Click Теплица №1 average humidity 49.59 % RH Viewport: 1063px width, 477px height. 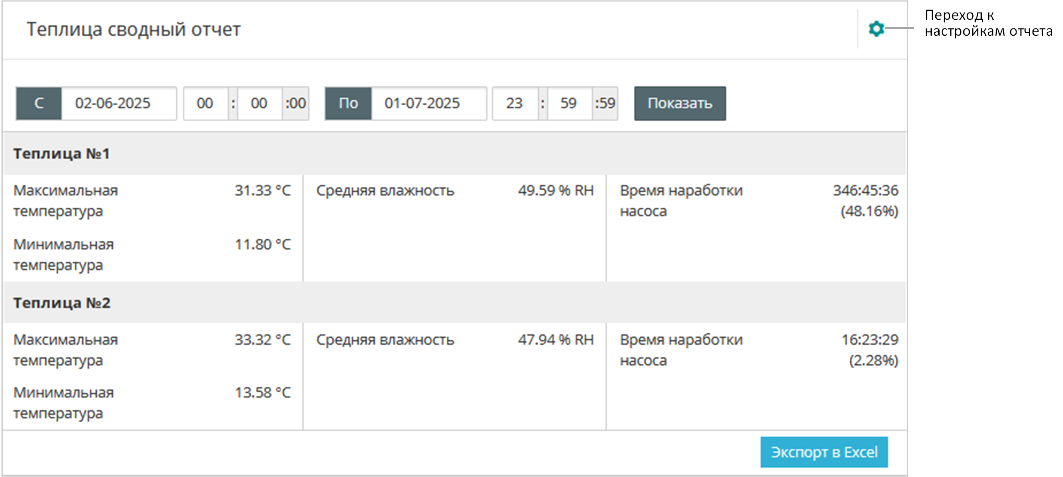point(556,191)
